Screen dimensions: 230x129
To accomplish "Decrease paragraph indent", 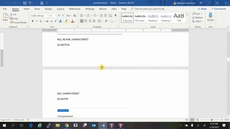I will click(101, 15).
